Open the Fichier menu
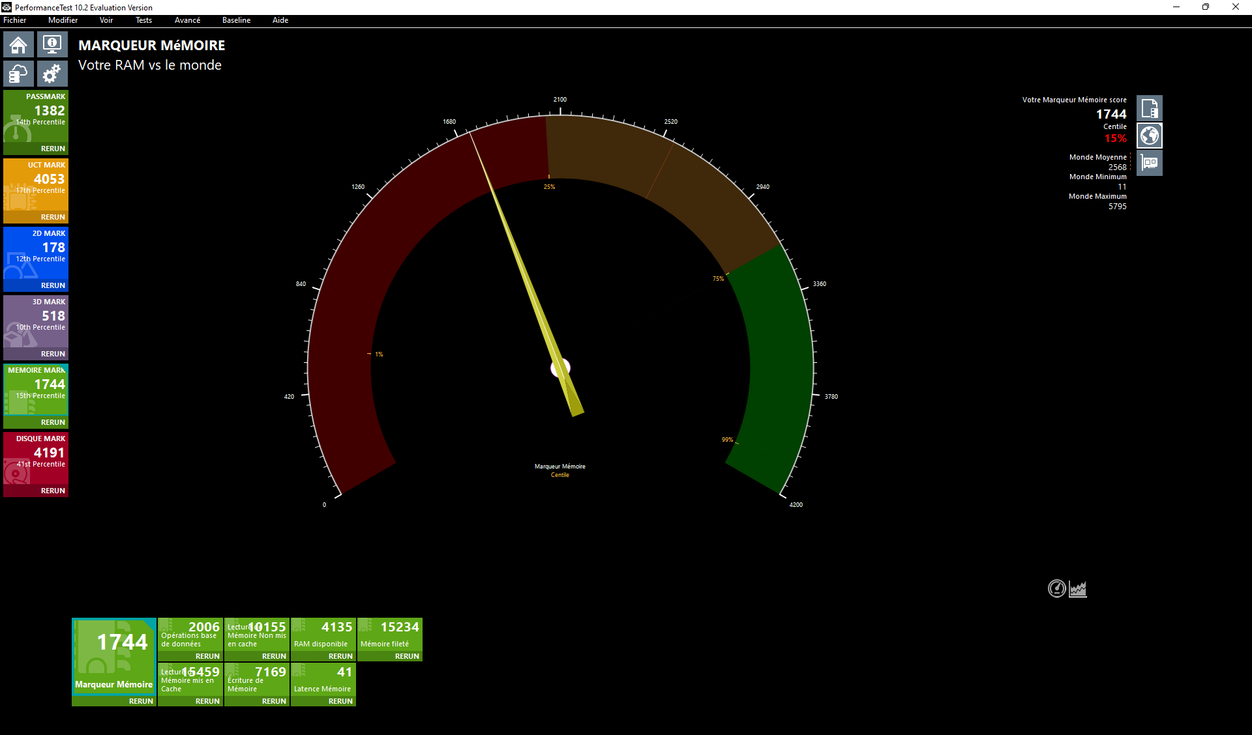The height and width of the screenshot is (735, 1252). point(15,20)
